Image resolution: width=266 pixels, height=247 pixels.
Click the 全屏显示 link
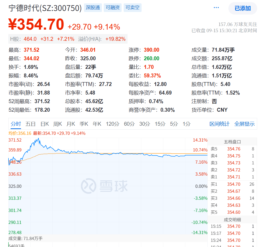pyautogui.click(x=244, y=124)
